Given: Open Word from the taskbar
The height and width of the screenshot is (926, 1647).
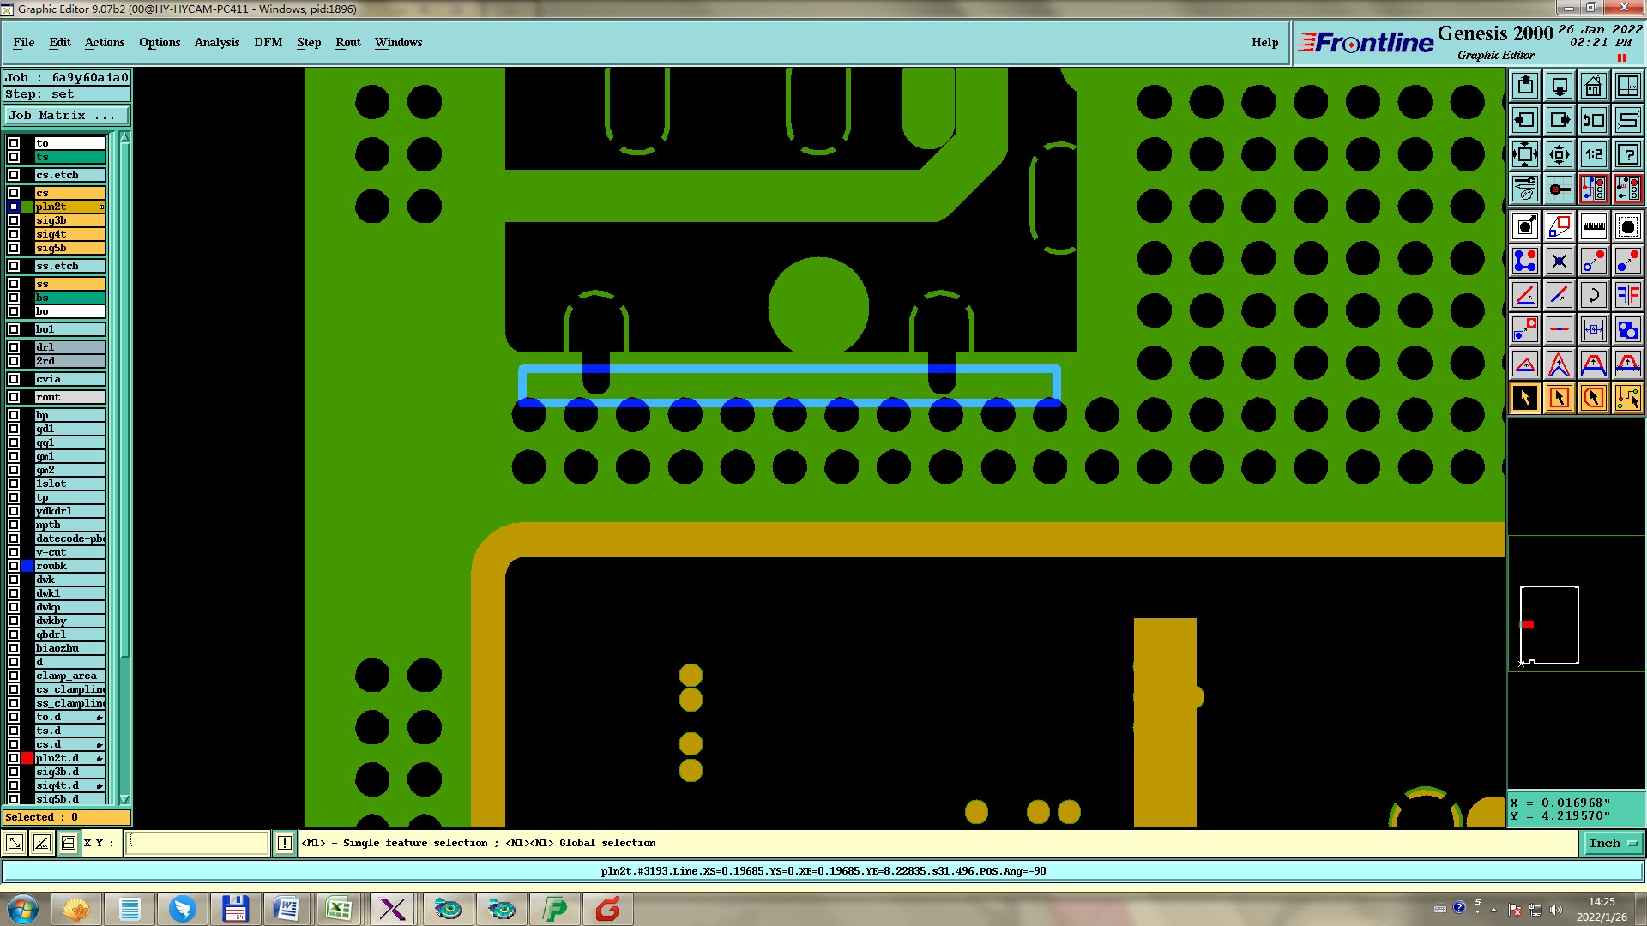Looking at the screenshot, I should click(x=286, y=909).
